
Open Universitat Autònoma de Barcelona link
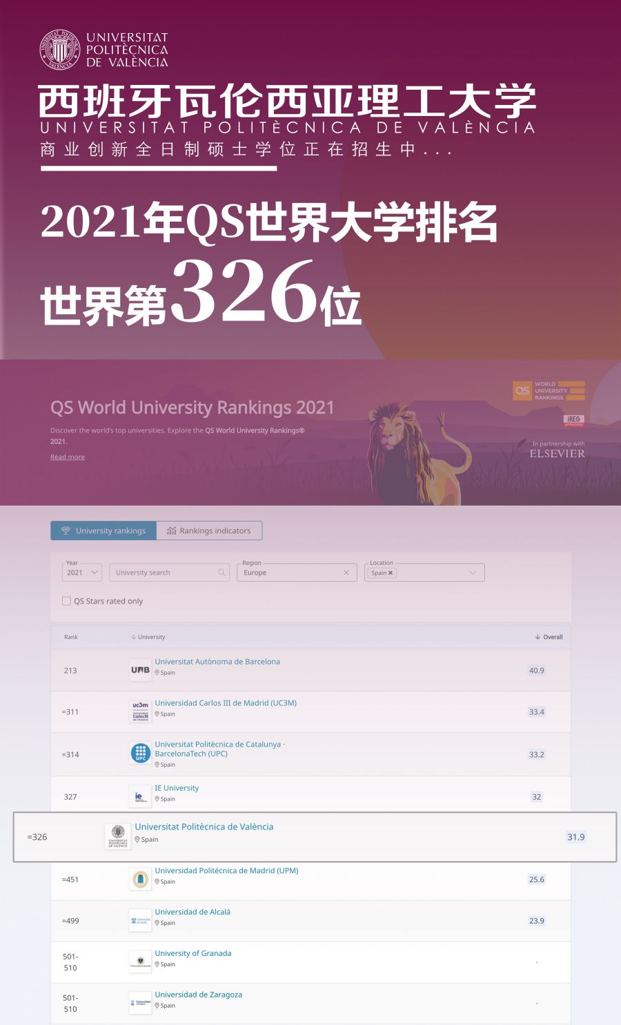(x=217, y=662)
